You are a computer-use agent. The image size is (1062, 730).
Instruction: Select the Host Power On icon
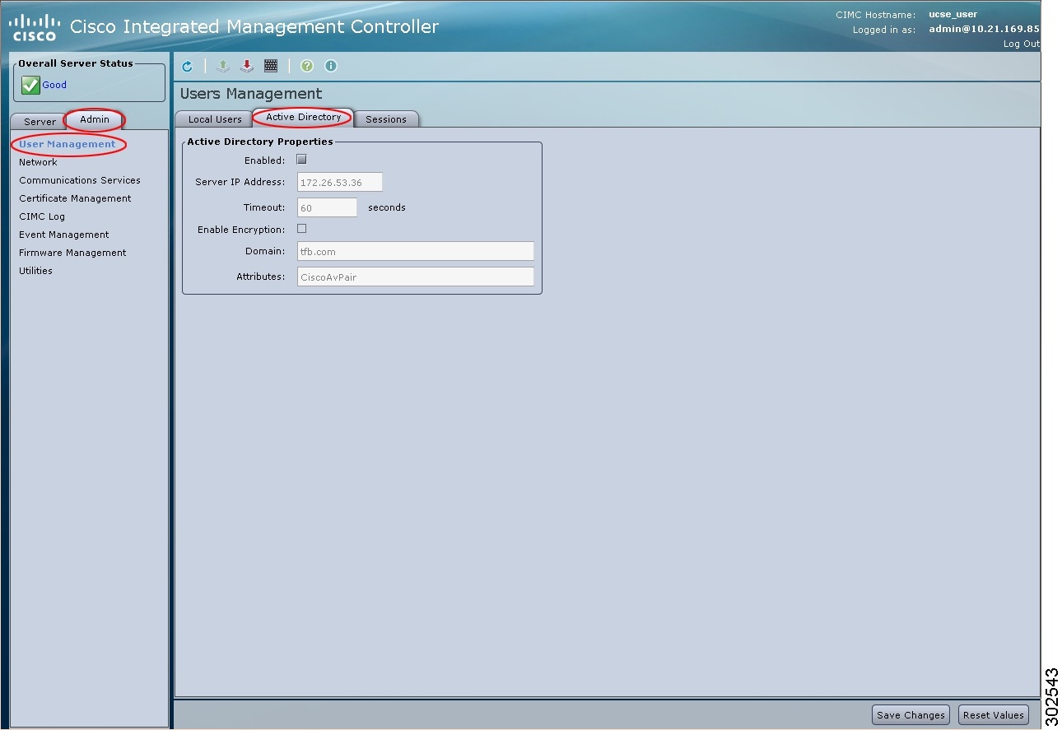222,66
